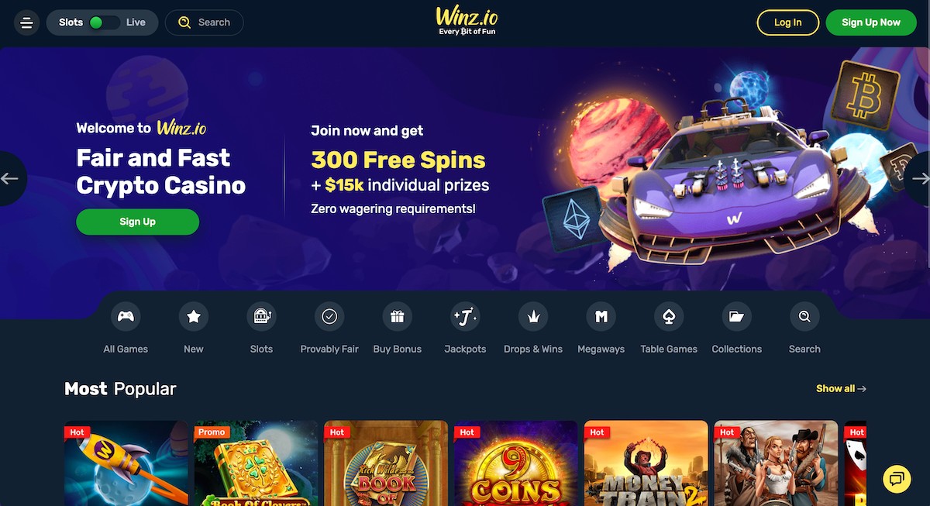The width and height of the screenshot is (930, 506).
Task: Open the Drops & Wins crown icon
Action: point(533,316)
